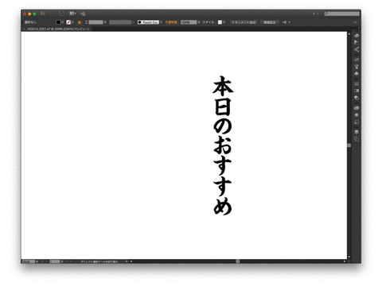Screen dimensions: 382x286
Task: Click the black fill color swatch
Action: 58,22
